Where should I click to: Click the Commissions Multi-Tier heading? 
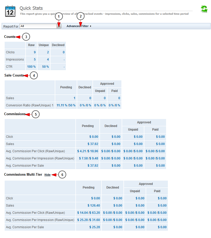[23, 175]
